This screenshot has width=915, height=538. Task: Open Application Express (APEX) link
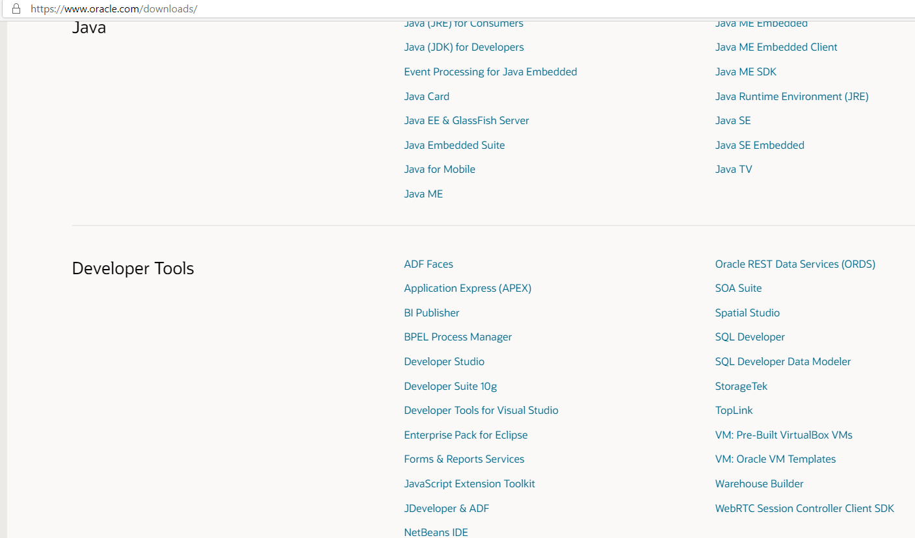(x=468, y=288)
